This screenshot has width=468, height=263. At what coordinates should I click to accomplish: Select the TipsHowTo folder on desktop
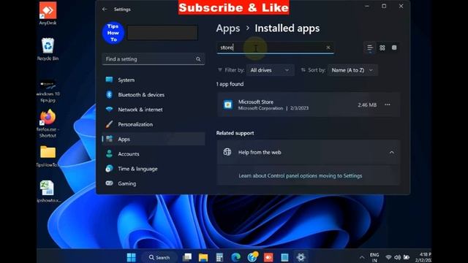(48, 156)
